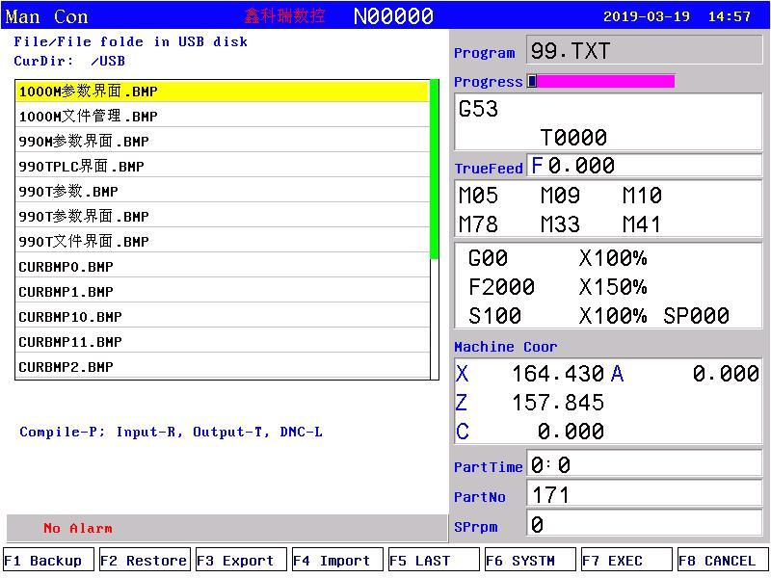Click the F1 Backup button
771x578 pixels.
point(47,561)
